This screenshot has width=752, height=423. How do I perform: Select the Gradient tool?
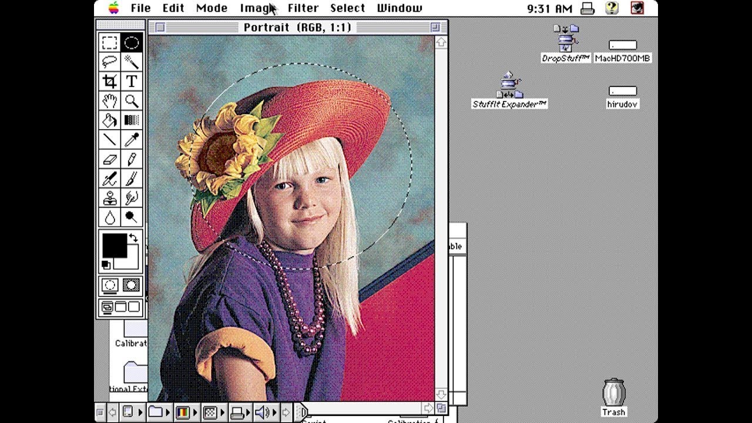pyautogui.click(x=132, y=120)
